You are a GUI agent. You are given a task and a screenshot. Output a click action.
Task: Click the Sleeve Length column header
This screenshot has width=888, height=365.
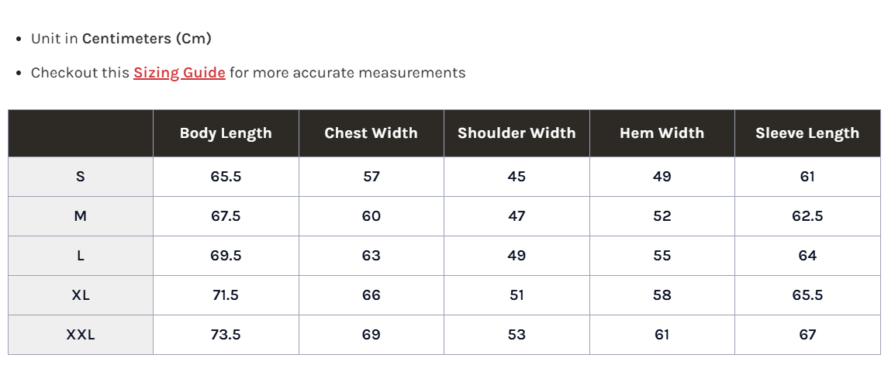click(x=807, y=133)
